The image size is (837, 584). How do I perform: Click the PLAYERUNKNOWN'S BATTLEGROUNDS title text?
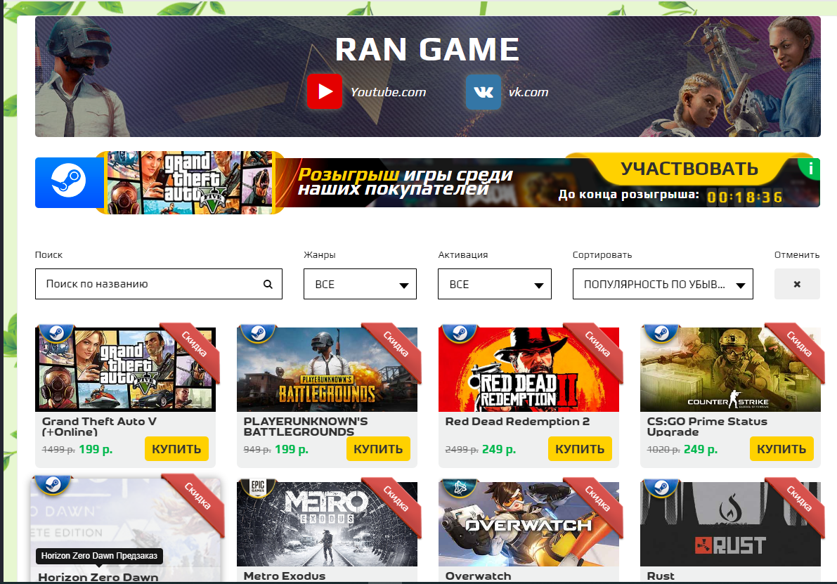tap(306, 427)
